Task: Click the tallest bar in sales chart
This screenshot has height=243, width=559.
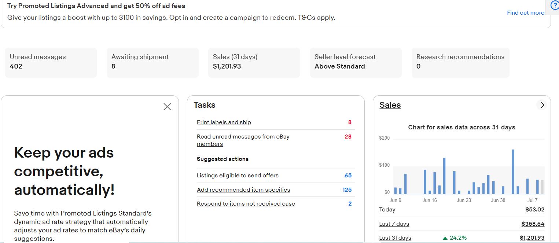Action: (x=513, y=172)
